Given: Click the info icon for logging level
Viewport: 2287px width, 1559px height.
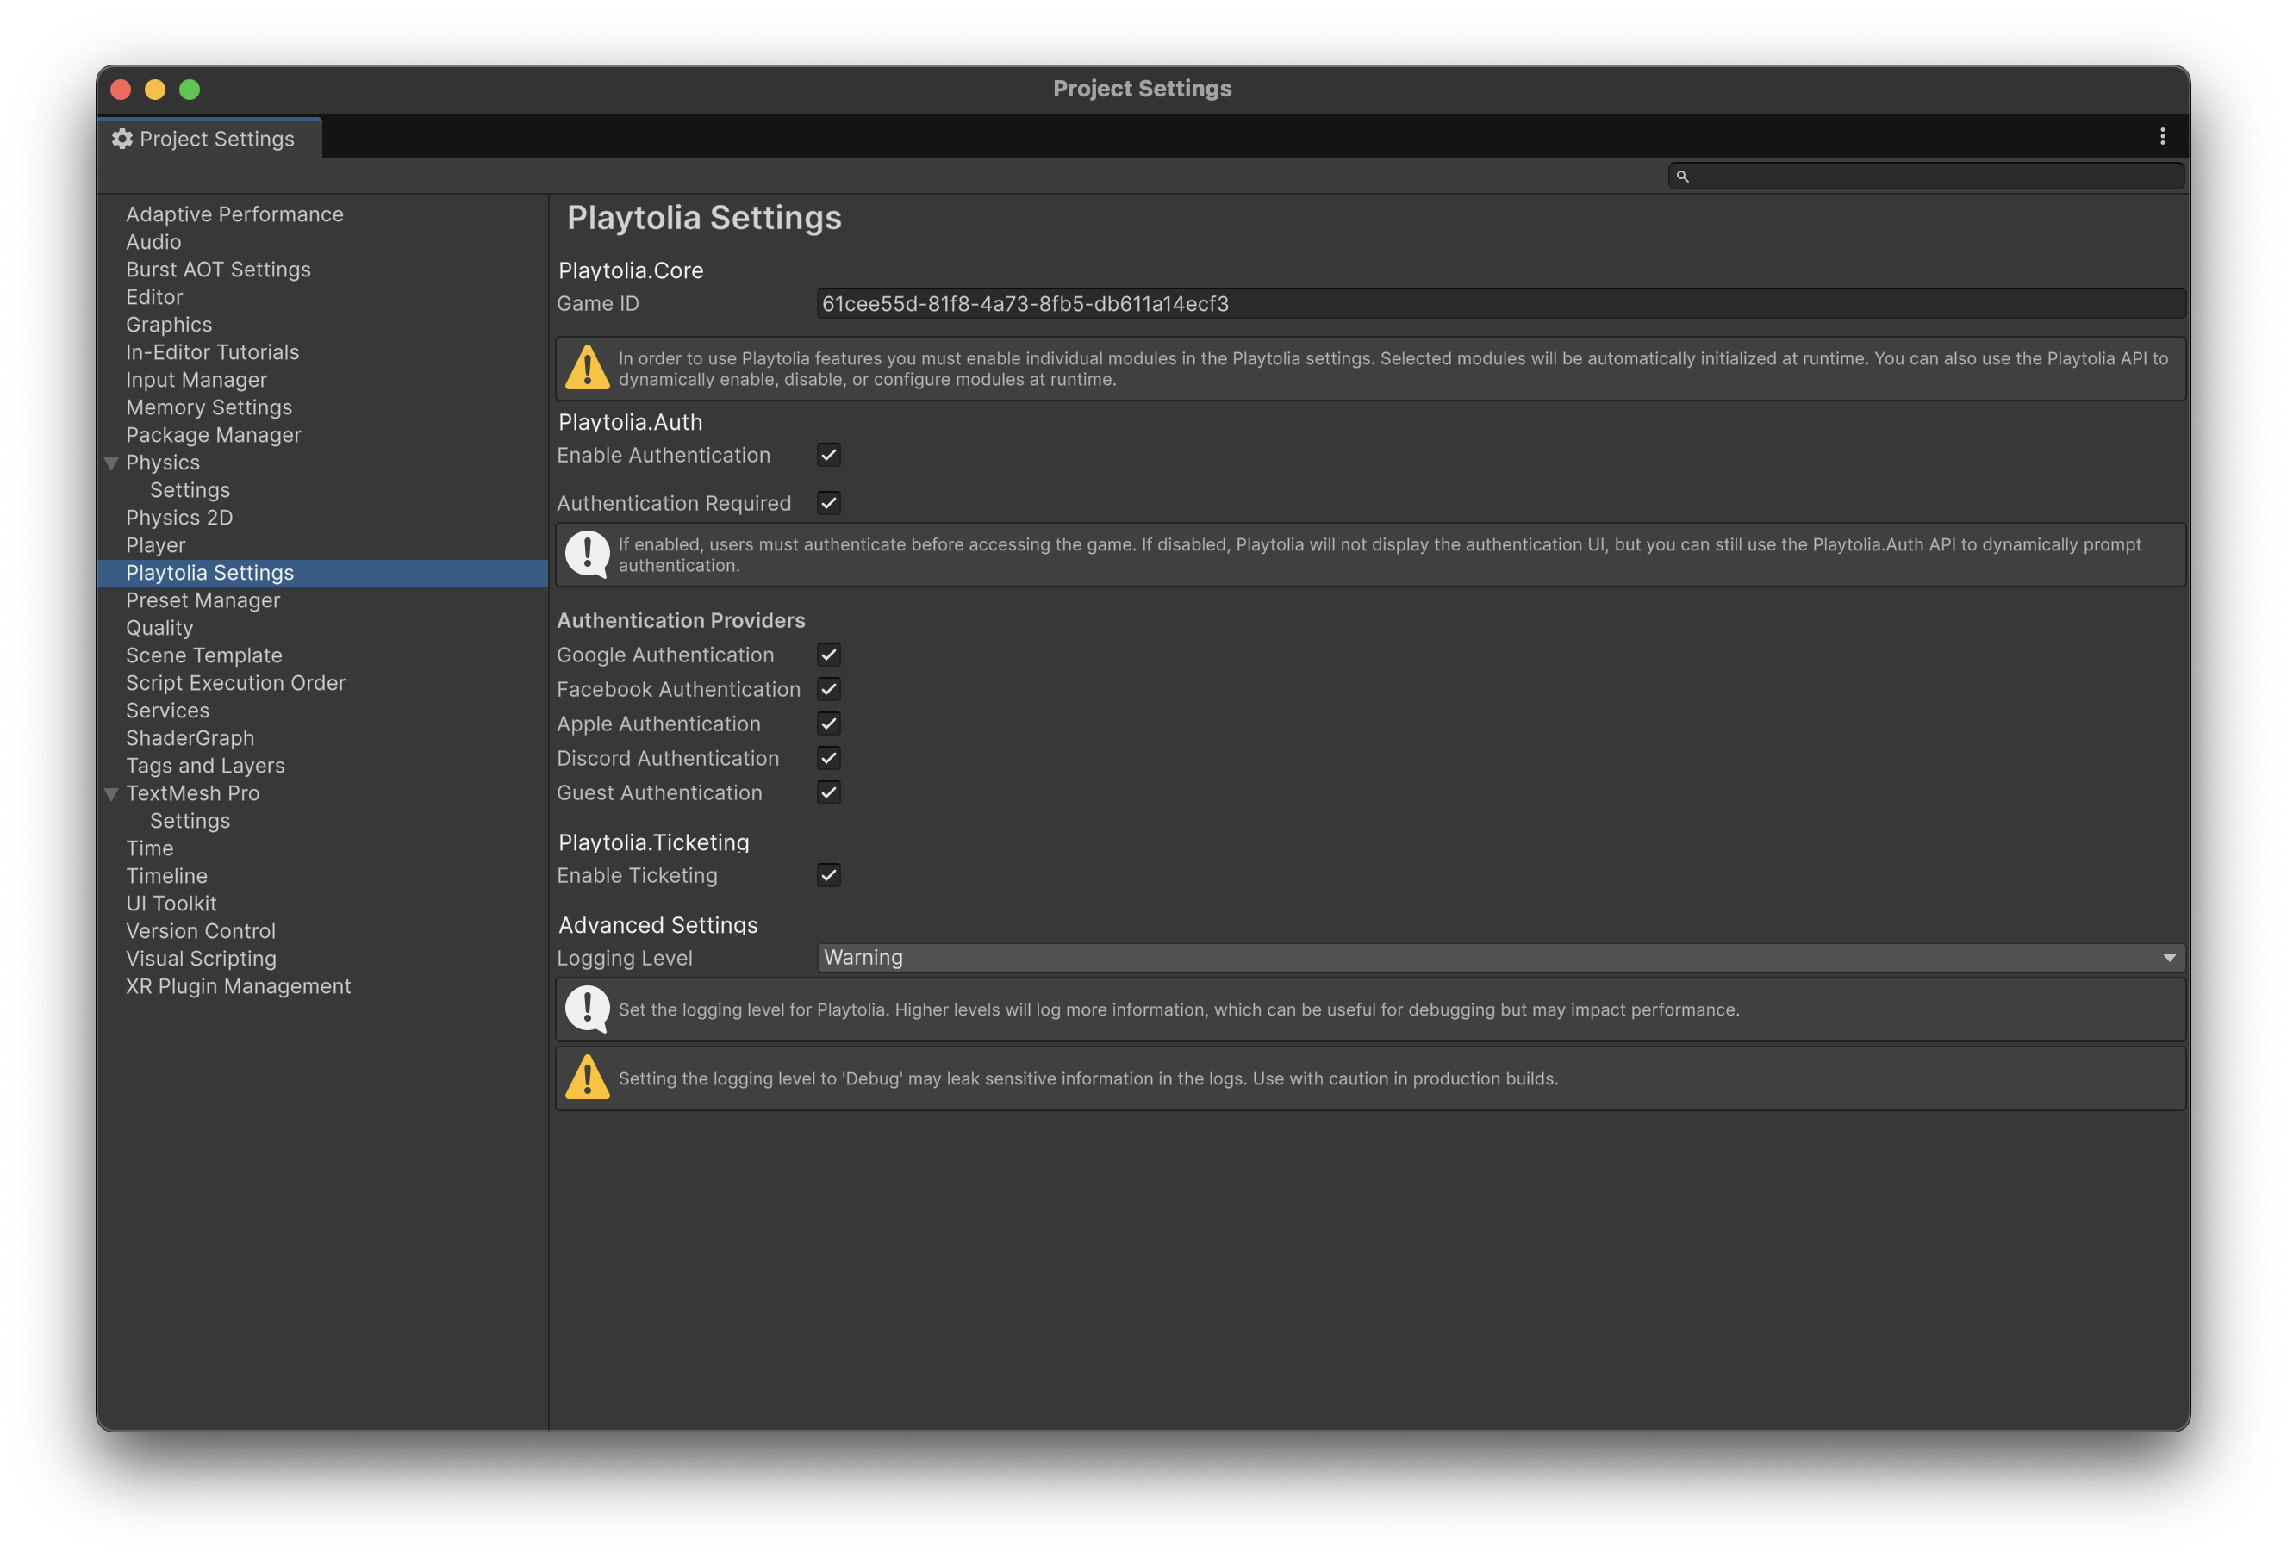Looking at the screenshot, I should pyautogui.click(x=588, y=1009).
